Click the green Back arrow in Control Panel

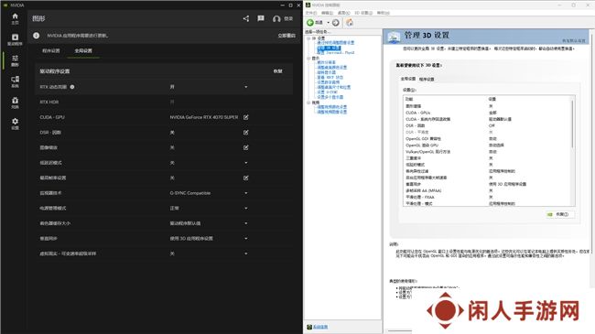[x=310, y=23]
